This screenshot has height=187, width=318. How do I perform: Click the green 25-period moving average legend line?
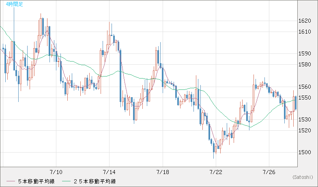[x=66, y=181]
